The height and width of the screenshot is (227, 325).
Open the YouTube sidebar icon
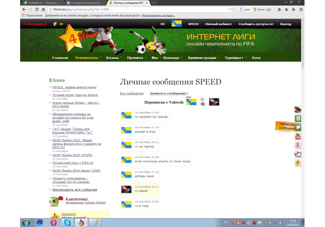(298, 136)
